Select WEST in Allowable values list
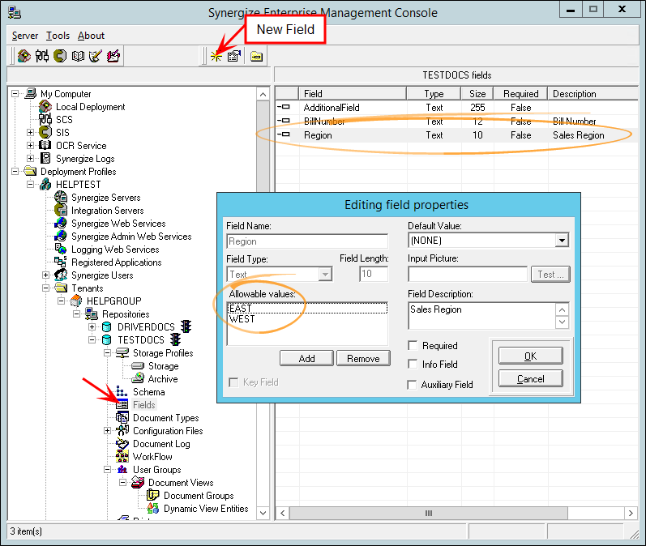 (x=307, y=318)
